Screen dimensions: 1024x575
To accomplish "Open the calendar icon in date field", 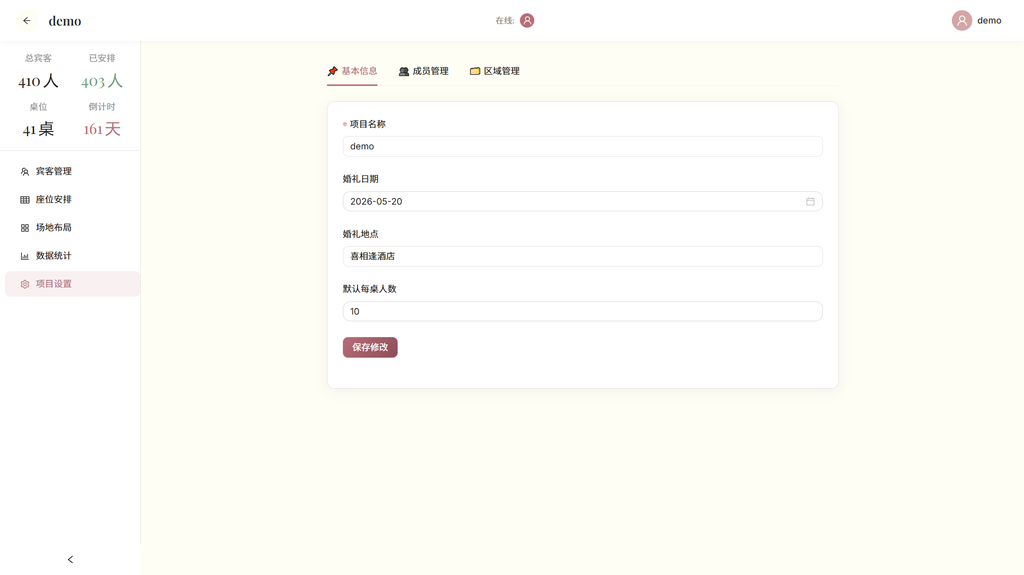I will click(810, 202).
